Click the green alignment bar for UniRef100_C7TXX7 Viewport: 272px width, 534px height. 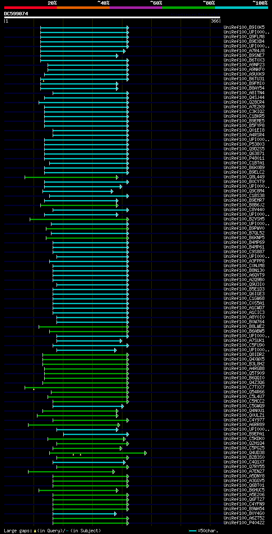(x=77, y=387)
